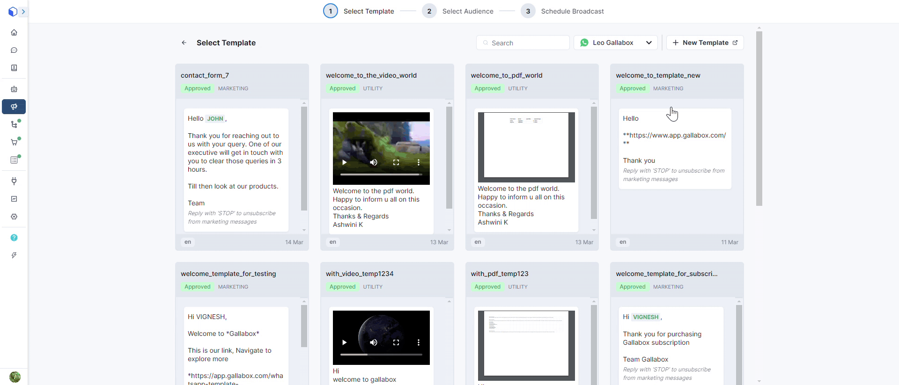The height and width of the screenshot is (385, 899).
Task: Click the New Template button
Action: pyautogui.click(x=705, y=43)
